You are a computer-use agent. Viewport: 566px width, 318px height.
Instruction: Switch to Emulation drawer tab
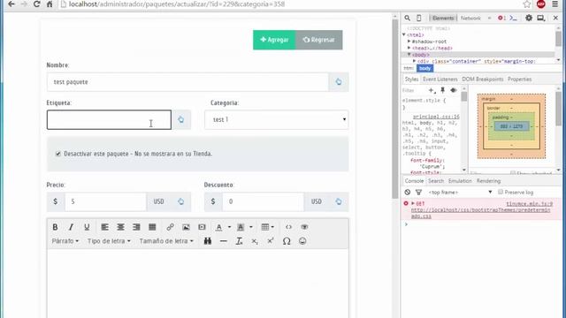point(460,181)
